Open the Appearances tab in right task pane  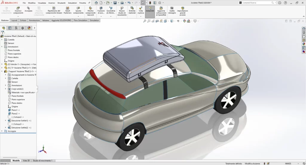click(304, 44)
